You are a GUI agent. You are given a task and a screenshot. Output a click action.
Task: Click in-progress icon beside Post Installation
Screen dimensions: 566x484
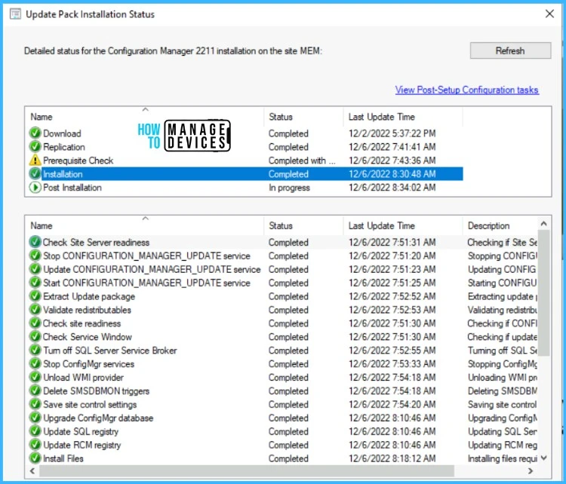35,188
